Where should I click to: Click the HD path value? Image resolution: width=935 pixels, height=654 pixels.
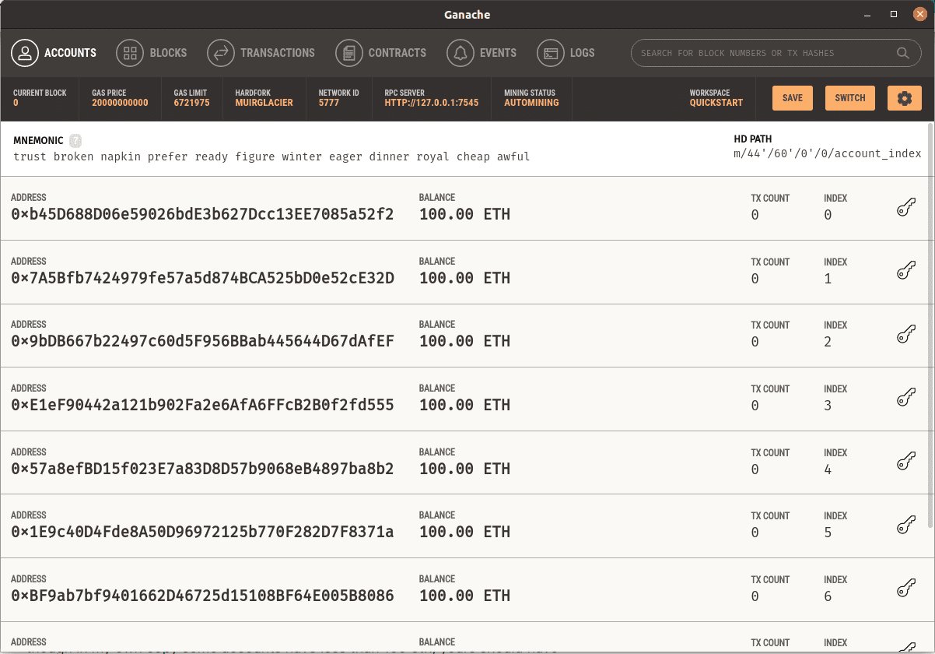point(828,153)
